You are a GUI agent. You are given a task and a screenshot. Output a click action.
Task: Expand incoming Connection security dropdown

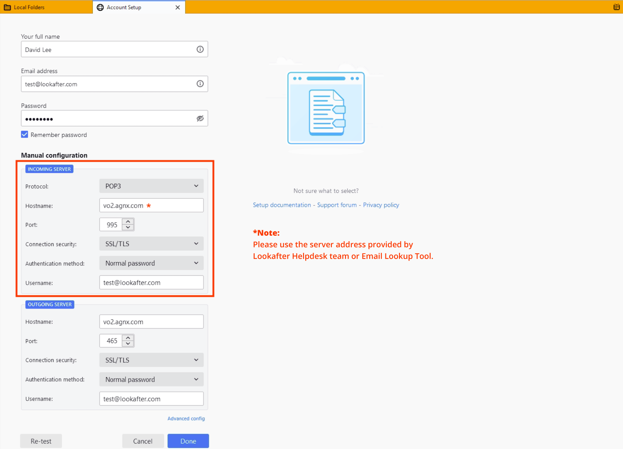[151, 244]
